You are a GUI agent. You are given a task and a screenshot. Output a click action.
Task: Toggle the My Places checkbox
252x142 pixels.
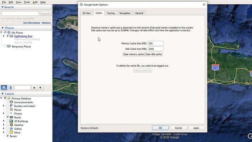point(5,32)
